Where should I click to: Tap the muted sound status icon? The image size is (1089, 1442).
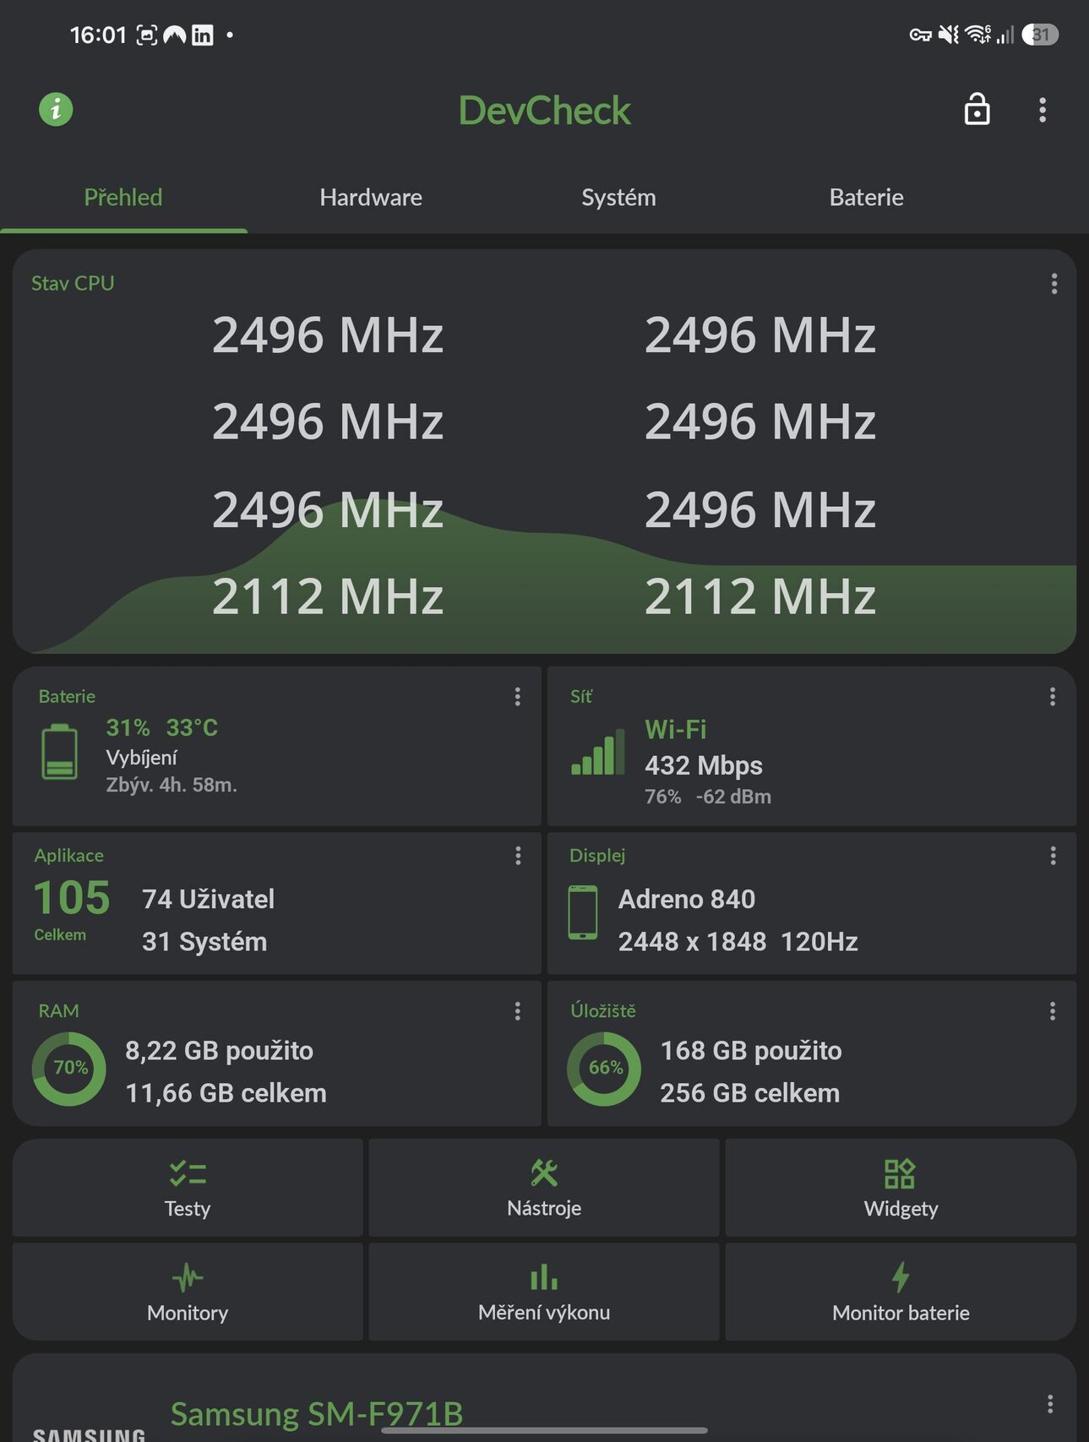click(x=950, y=35)
